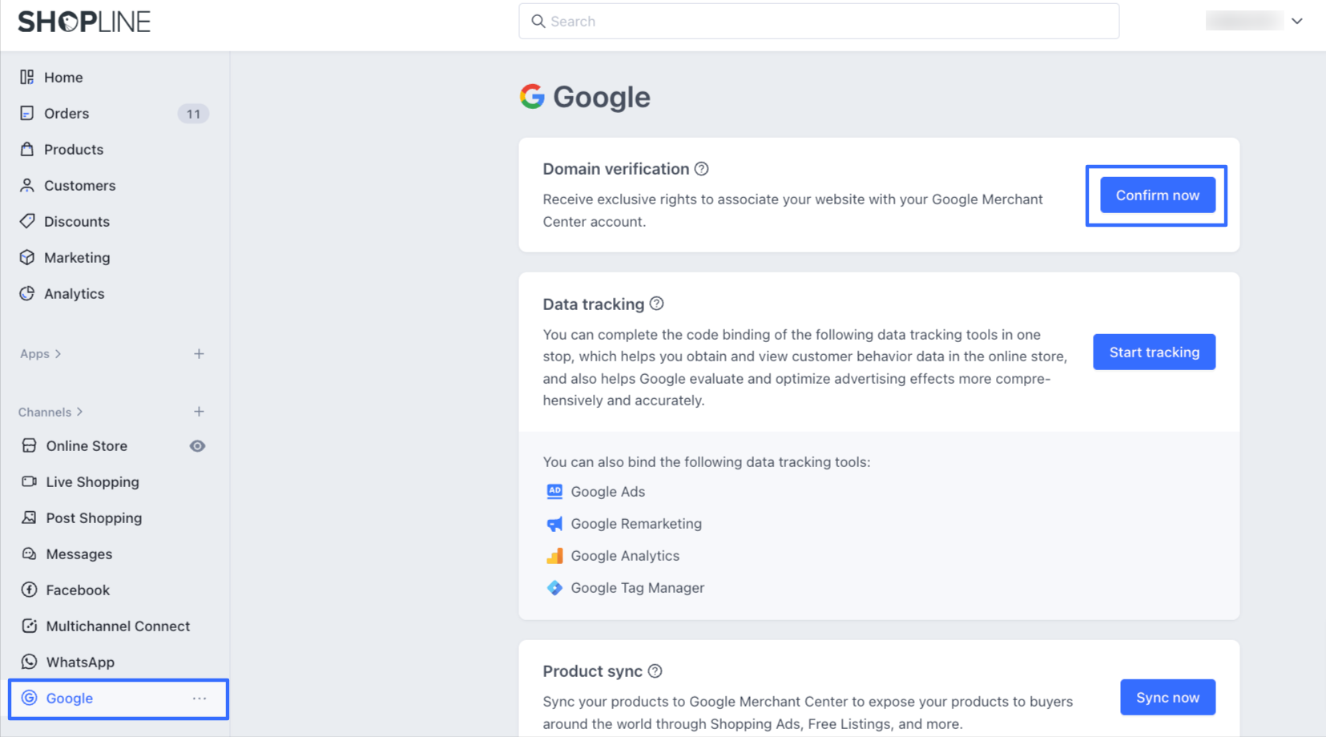Expand the Apps section chevron

(58, 354)
